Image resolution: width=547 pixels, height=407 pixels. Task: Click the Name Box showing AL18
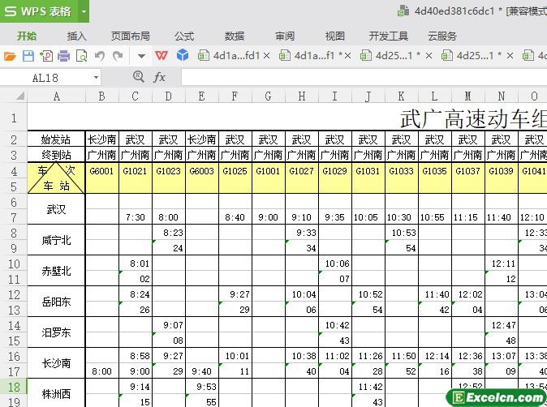click(x=45, y=77)
